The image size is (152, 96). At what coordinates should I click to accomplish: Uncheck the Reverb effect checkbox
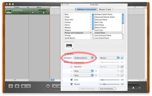[71, 84]
